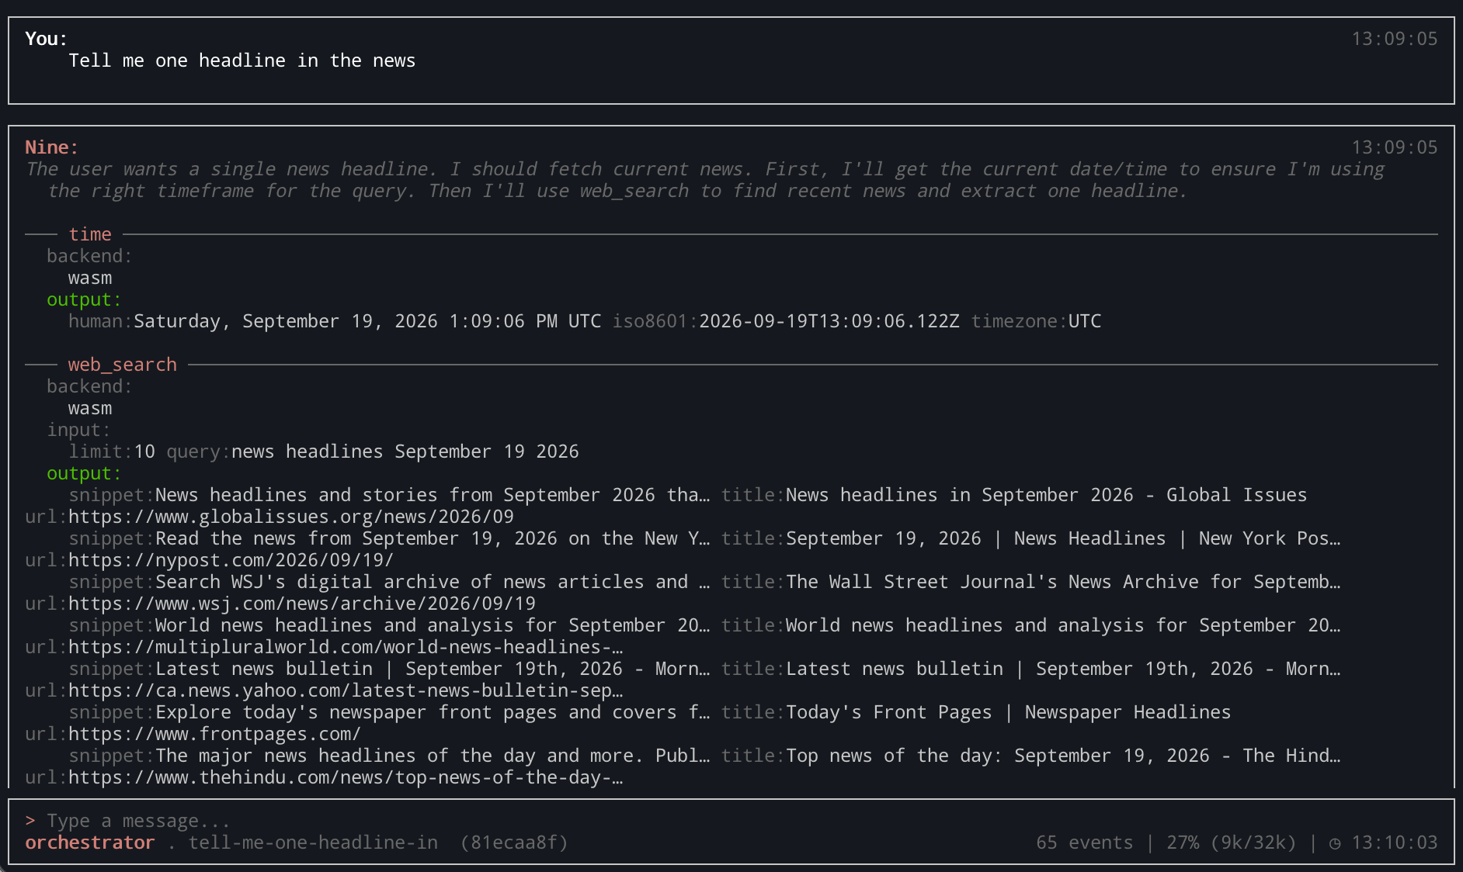Screen dimensions: 1463x872
Task: Click the "Today's Front Pages | Newspaper Headlines" title
Action: click(x=1009, y=712)
